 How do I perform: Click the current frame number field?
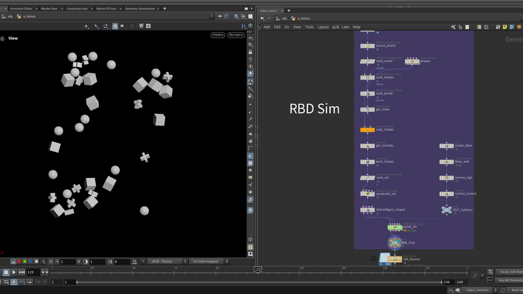(x=33, y=272)
